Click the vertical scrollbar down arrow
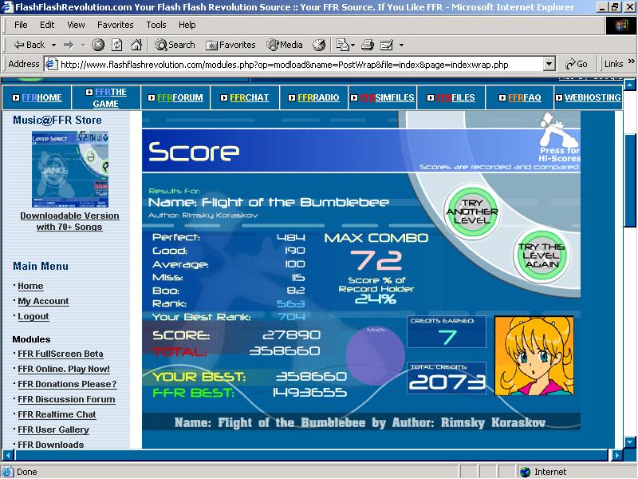 click(630, 442)
